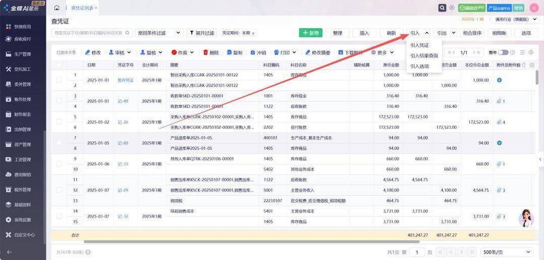544x260 pixels.
Task: Open 资产管理 module in sidebar
Action: (x=22, y=145)
